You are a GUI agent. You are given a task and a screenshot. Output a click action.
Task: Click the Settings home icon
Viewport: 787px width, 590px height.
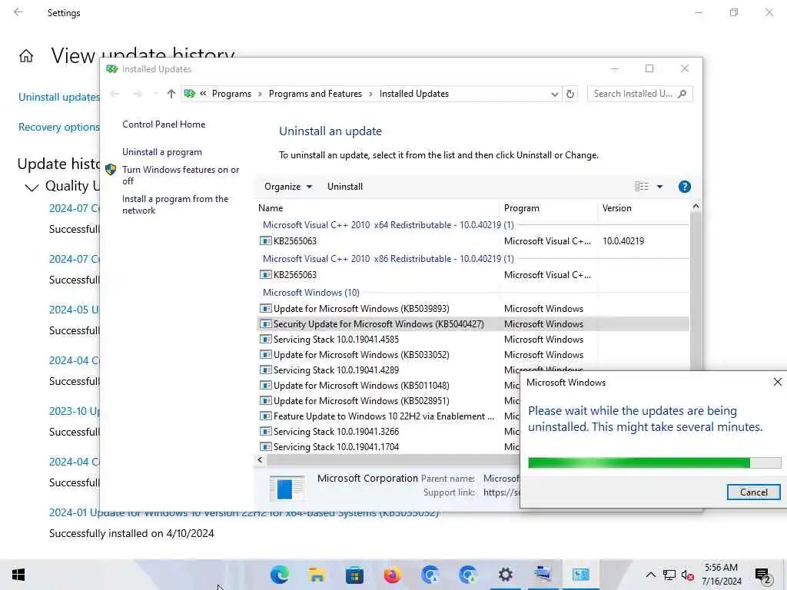[26, 55]
